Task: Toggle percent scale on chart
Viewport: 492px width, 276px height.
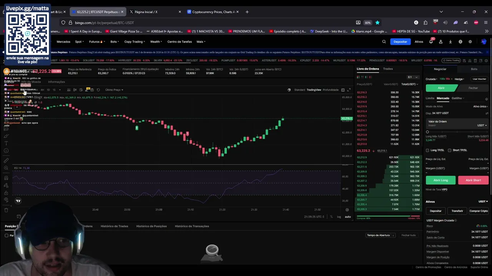Action: tap(331, 217)
